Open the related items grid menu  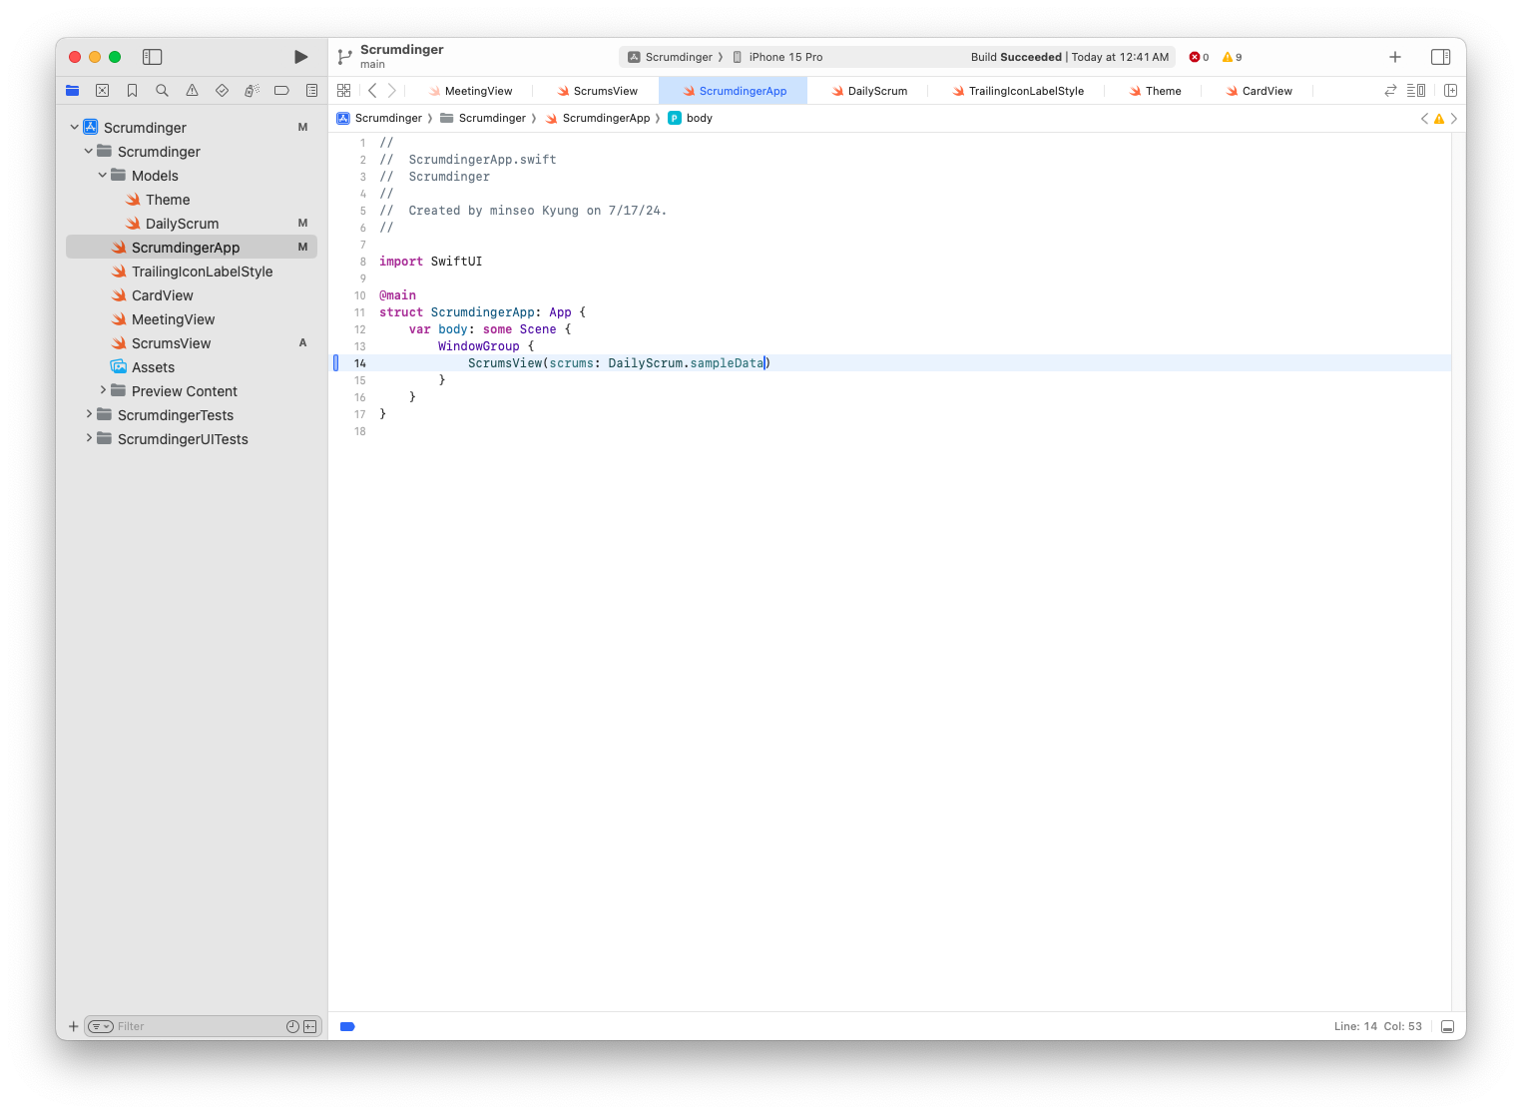point(344,91)
